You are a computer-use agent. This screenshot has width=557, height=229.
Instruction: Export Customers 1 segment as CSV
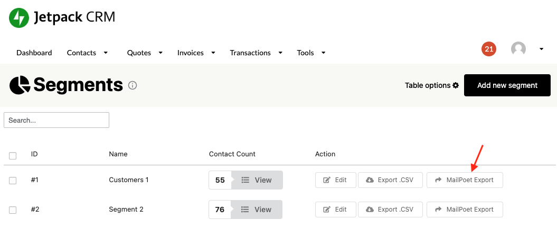(390, 180)
